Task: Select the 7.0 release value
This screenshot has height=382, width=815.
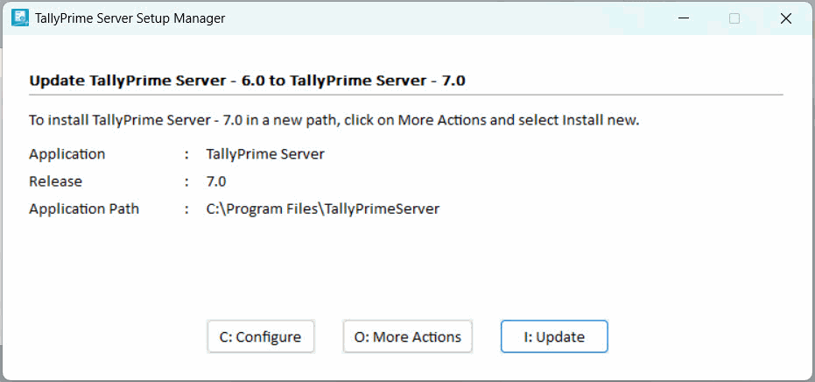Action: pyautogui.click(x=216, y=181)
